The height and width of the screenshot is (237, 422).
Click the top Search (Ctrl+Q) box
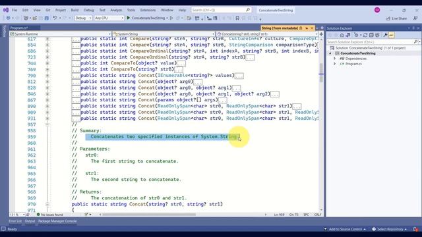click(222, 10)
